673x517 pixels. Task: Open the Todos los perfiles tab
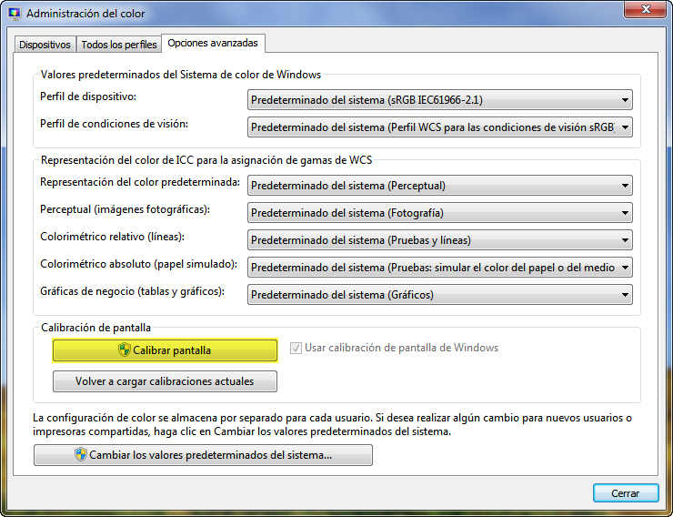(x=119, y=45)
